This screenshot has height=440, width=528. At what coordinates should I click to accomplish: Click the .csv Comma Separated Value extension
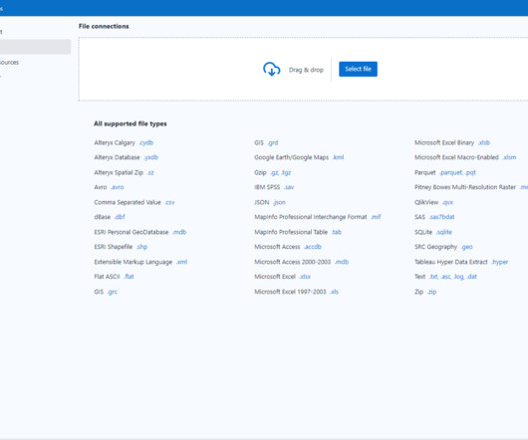tap(169, 202)
